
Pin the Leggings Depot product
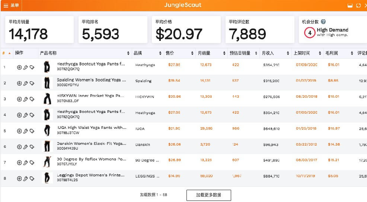26,178
